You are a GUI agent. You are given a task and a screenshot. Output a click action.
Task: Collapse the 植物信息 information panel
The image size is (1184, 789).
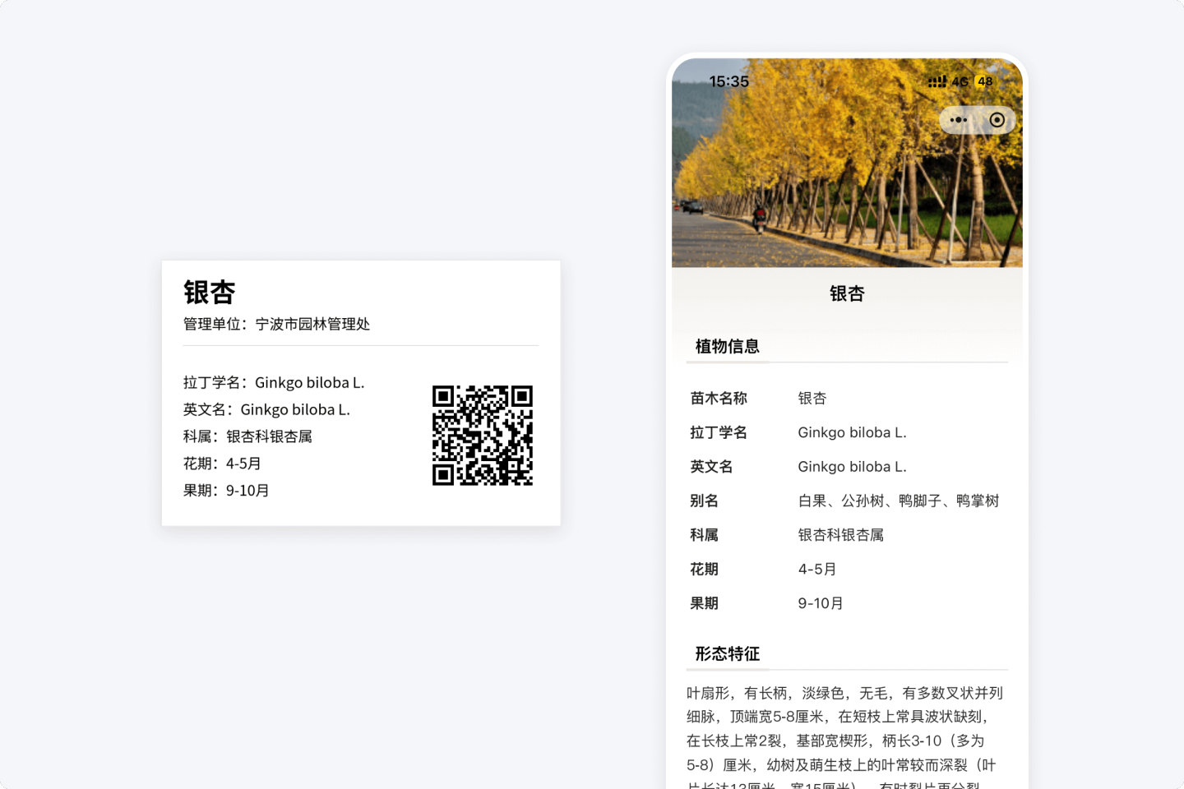coord(727,346)
